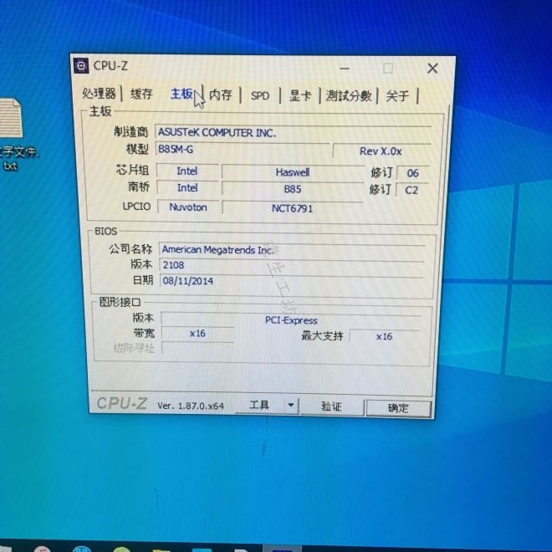This screenshot has width=552, height=552.
Task: Open the 内存 (memory) tab
Action: pyautogui.click(x=220, y=95)
